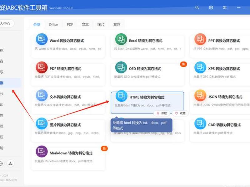Open settings gear in title bar
This screenshot has width=250, height=187.
point(211,7)
